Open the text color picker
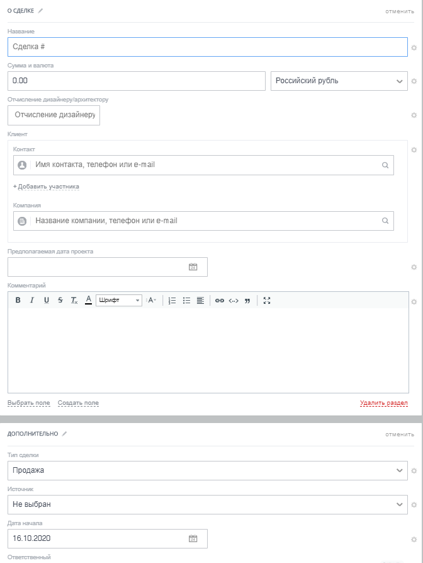This screenshot has height=563, width=423. click(x=89, y=301)
